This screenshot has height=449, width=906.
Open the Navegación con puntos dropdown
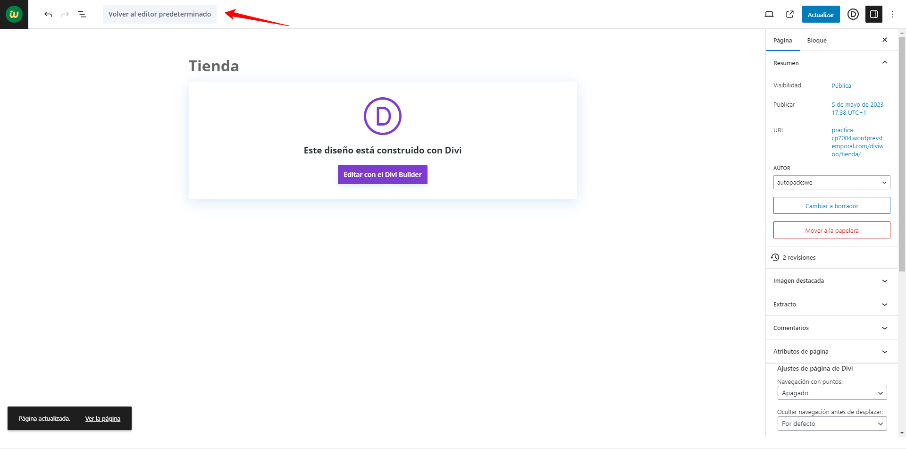[832, 393]
